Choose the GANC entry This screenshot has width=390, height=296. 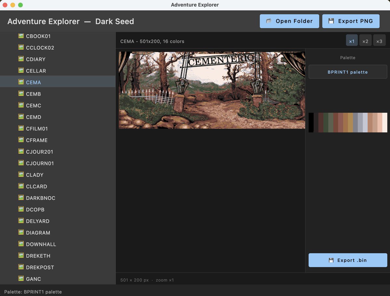pos(58,279)
